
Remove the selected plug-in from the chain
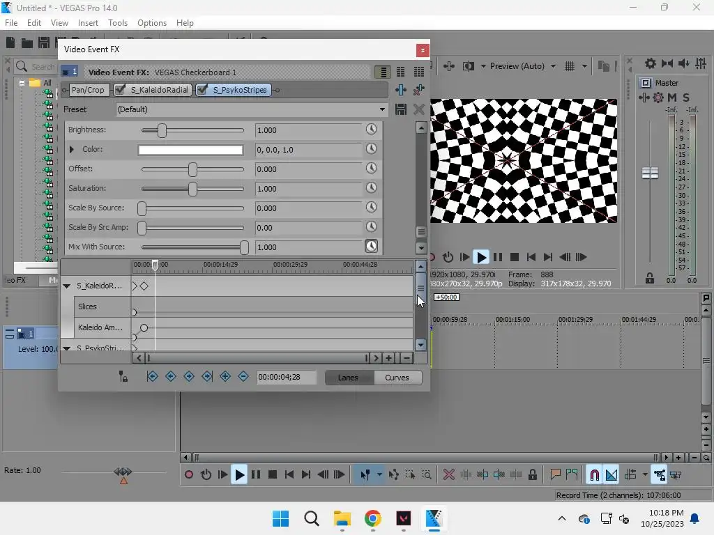coord(418,90)
